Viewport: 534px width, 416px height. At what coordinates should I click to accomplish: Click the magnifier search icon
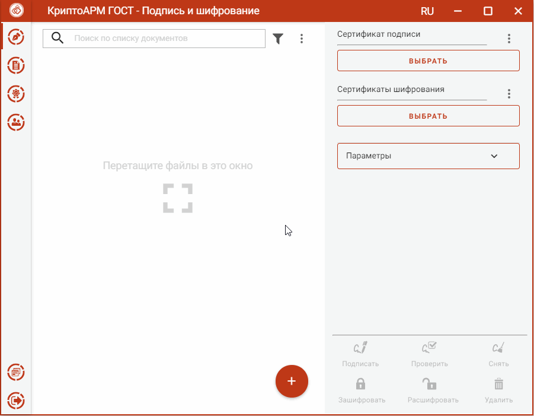57,39
